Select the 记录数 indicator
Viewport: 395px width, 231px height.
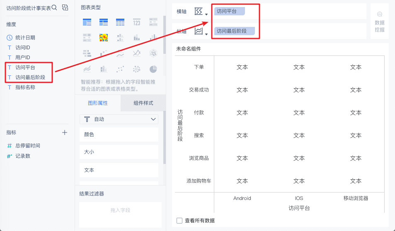pos(23,156)
